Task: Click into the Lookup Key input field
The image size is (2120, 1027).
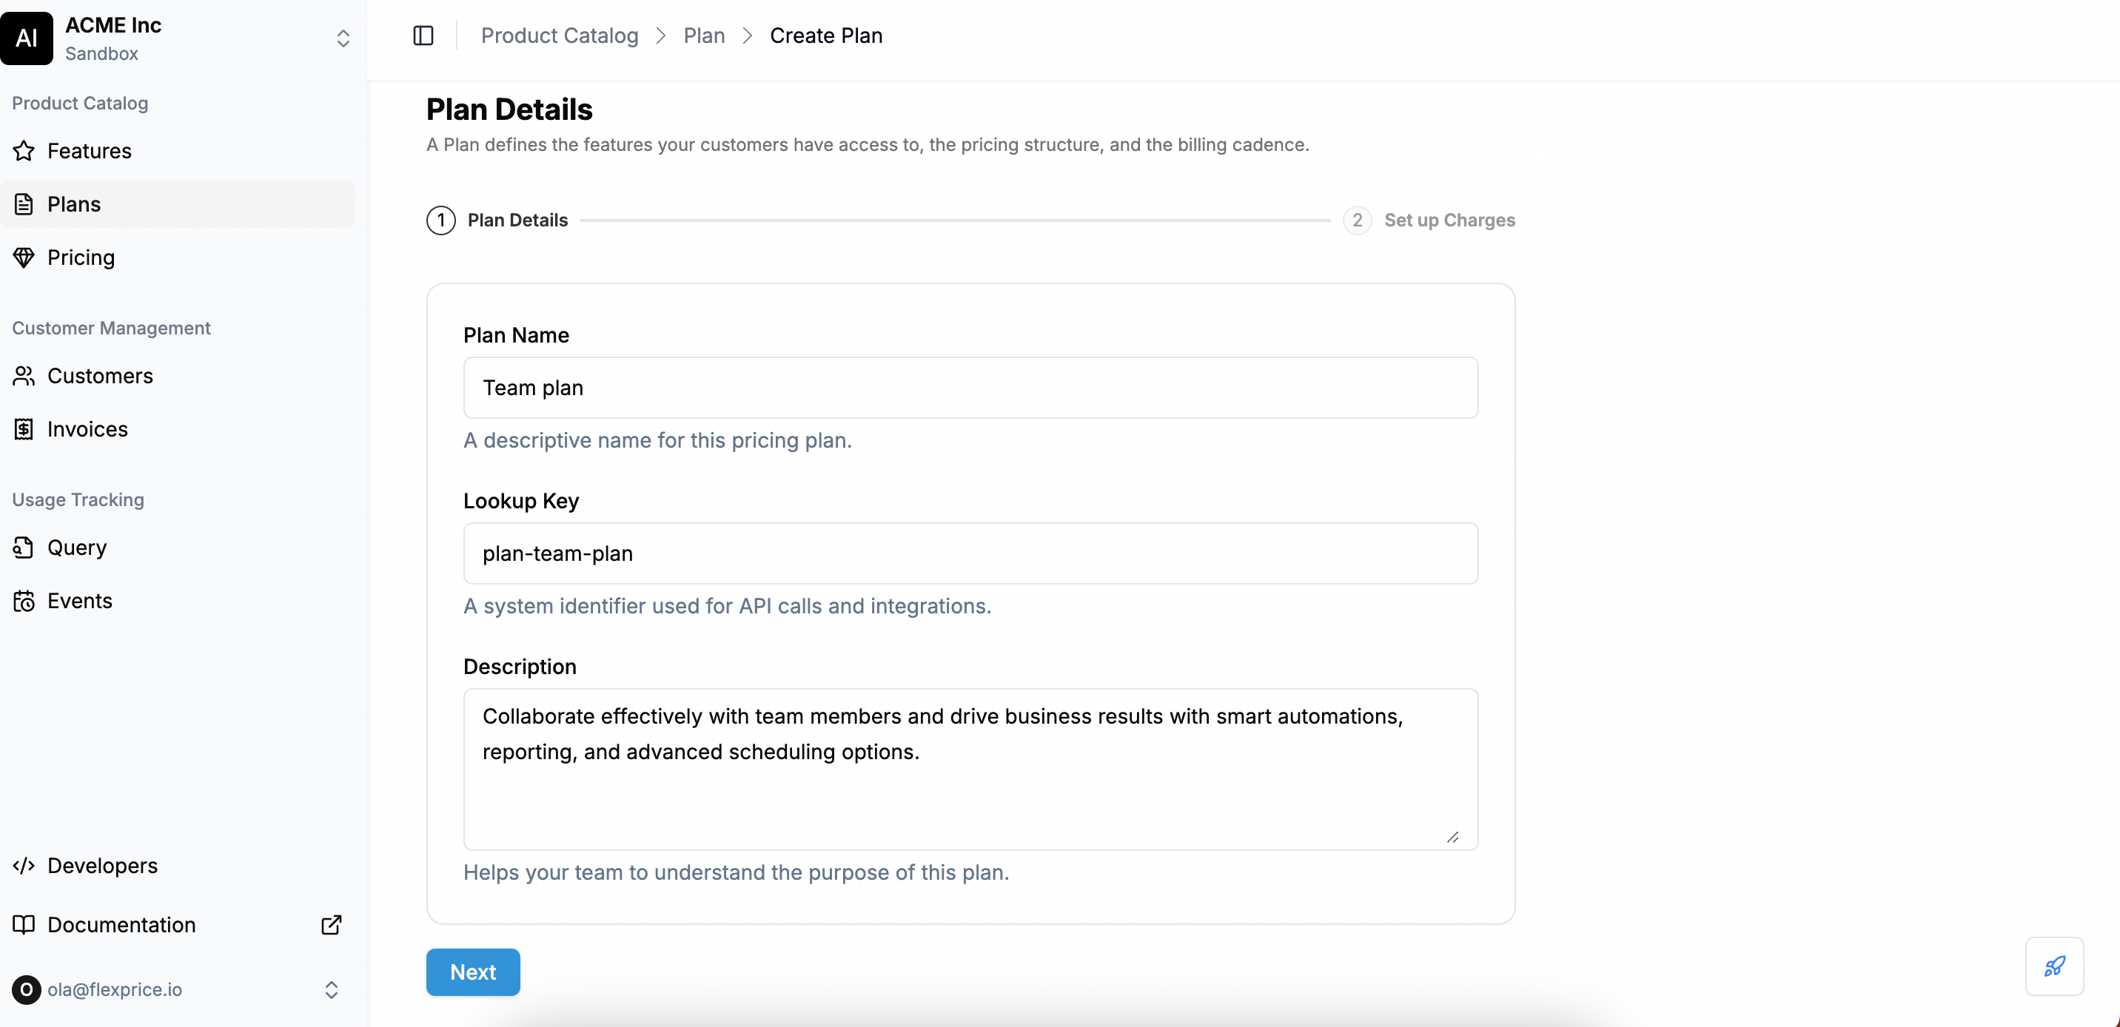Action: tap(970, 553)
